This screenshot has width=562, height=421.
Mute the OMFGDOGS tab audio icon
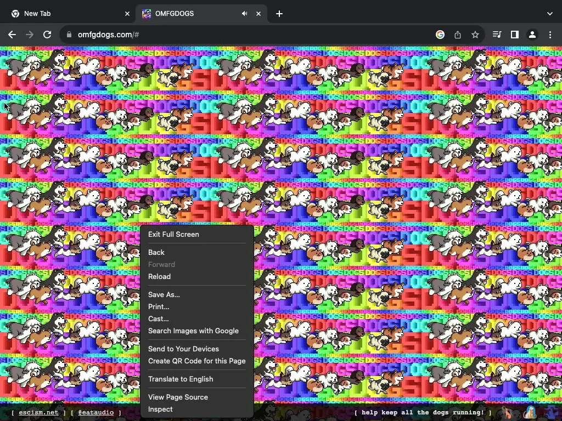(x=244, y=14)
